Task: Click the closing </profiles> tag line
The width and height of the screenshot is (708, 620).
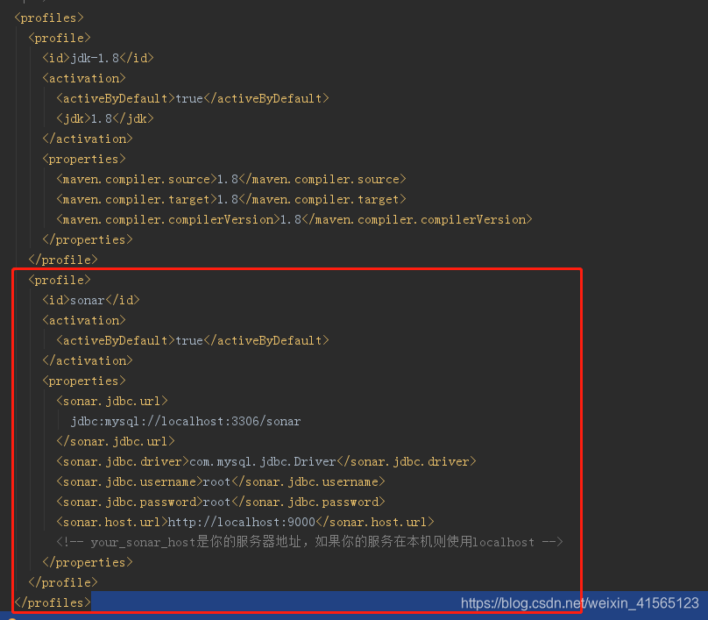Action: (x=53, y=602)
